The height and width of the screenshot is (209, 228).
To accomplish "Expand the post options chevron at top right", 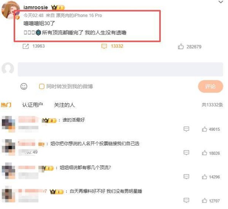I will (221, 2).
